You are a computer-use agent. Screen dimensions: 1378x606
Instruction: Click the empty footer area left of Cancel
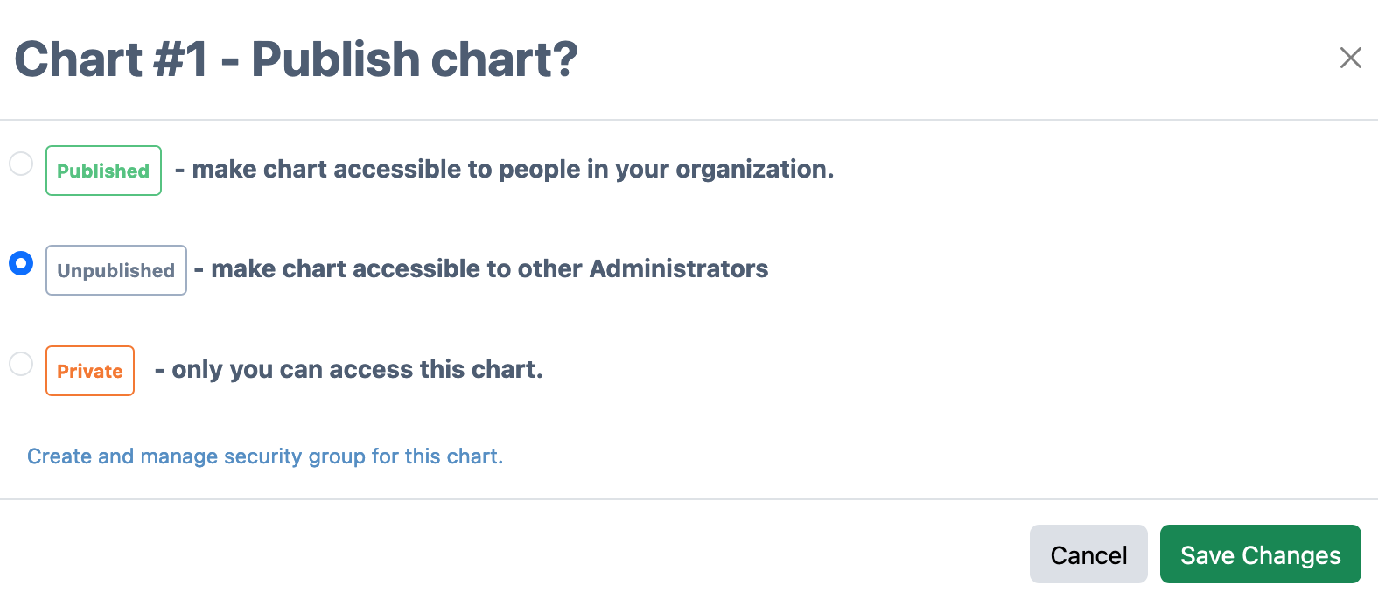[x=525, y=554]
